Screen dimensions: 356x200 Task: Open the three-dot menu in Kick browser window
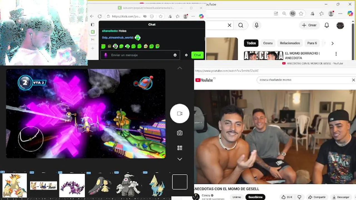193,16
